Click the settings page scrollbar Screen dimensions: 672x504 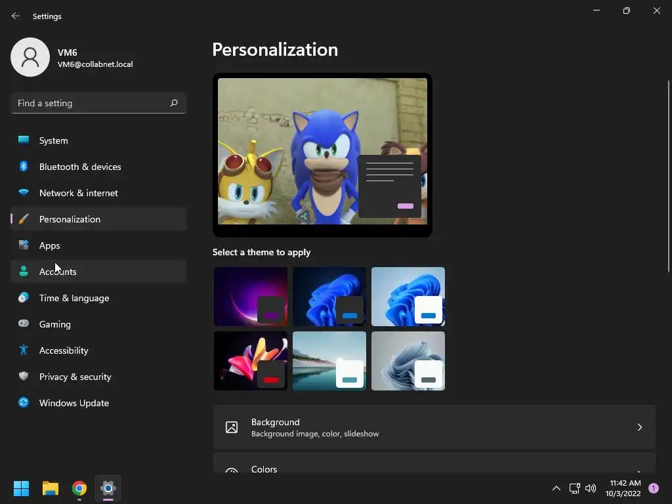(668, 176)
